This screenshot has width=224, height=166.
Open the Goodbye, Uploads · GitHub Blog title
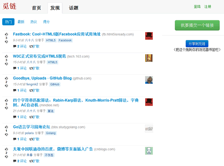42,78
